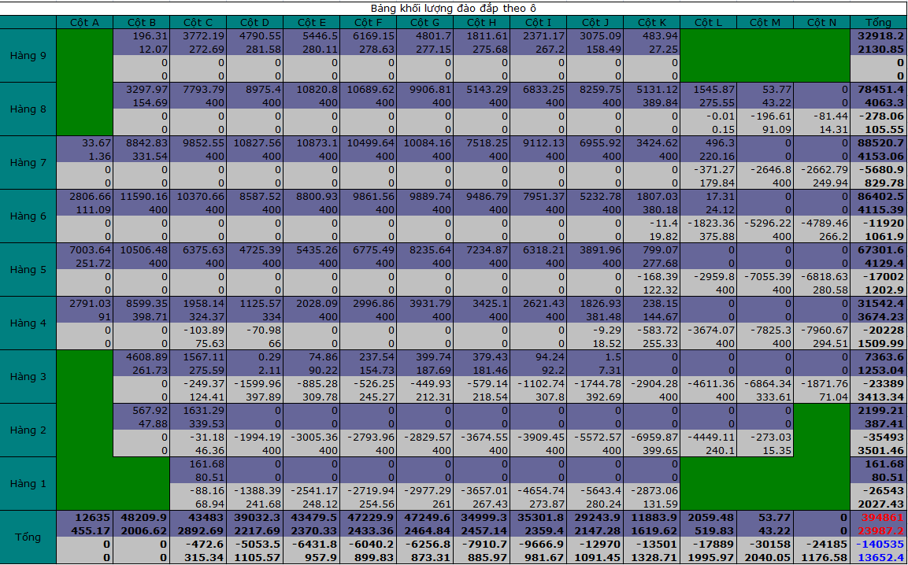Click the blue total cell -140535
This screenshot has height=565, width=908.
[x=878, y=544]
